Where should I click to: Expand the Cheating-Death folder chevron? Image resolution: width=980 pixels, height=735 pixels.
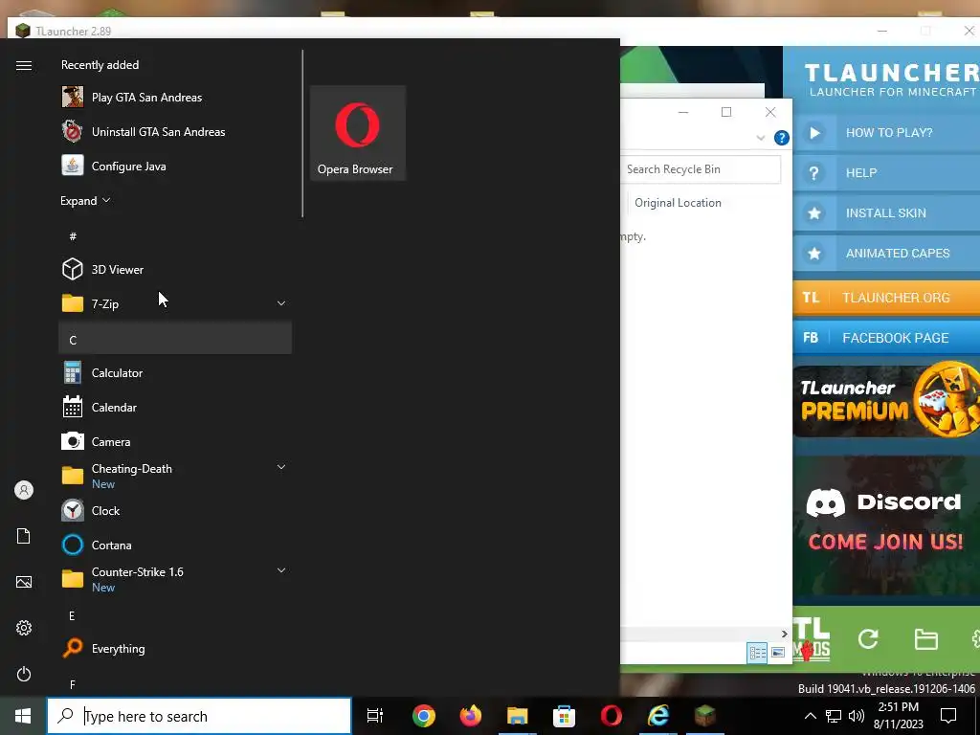point(281,467)
